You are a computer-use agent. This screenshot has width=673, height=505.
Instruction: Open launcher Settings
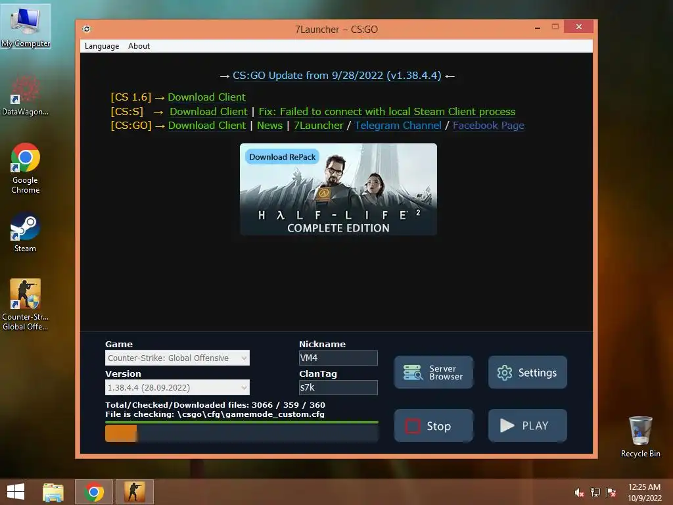(528, 372)
